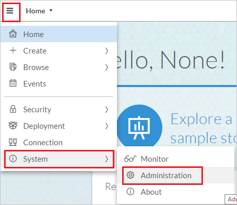The width and height of the screenshot is (237, 205).
Task: Click the network icon beside Connection
Action: [x=13, y=142]
